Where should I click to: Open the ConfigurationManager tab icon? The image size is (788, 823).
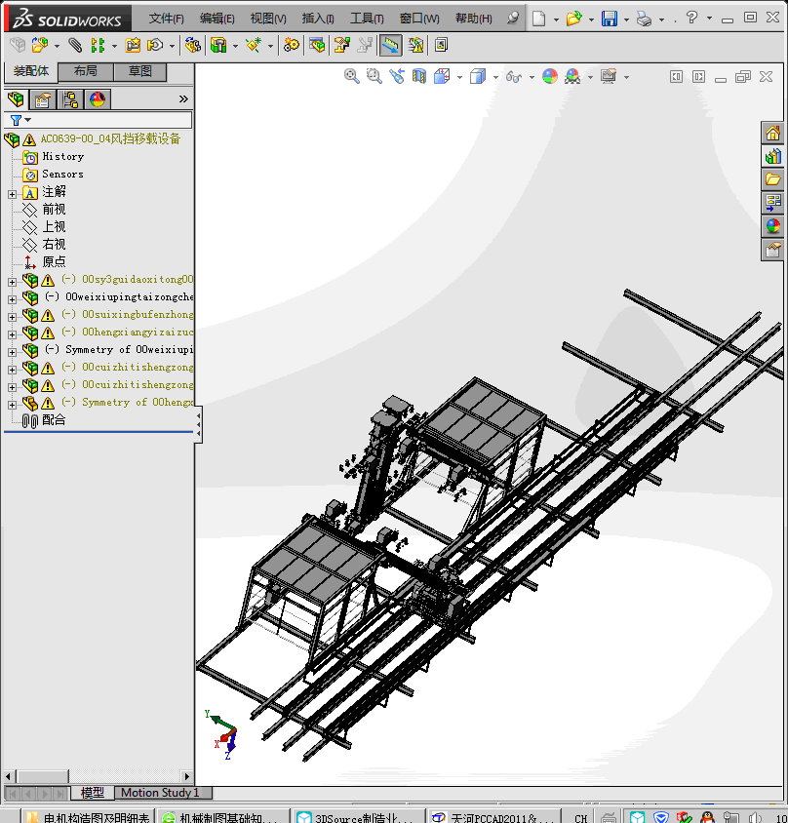pyautogui.click(x=70, y=98)
